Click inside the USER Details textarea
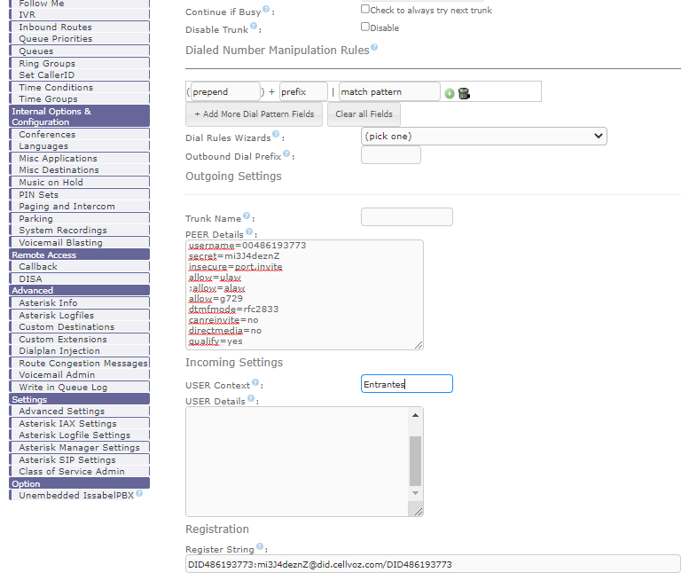Image resolution: width=697 pixels, height=588 pixels. pyautogui.click(x=297, y=461)
